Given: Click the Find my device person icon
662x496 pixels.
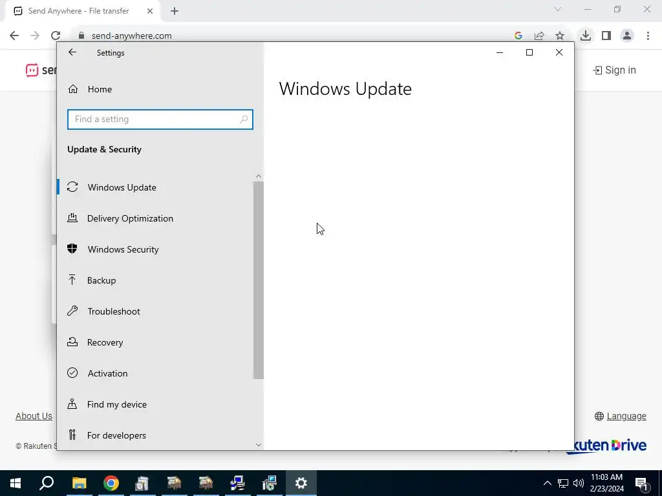Looking at the screenshot, I should (x=72, y=404).
